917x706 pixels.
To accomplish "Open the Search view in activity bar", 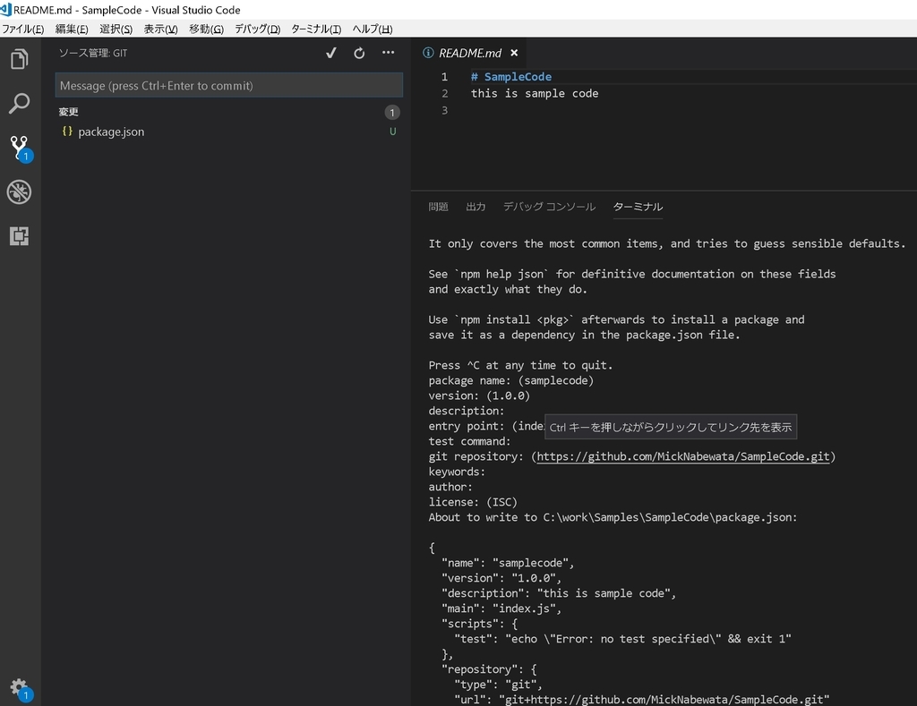I will (x=20, y=104).
